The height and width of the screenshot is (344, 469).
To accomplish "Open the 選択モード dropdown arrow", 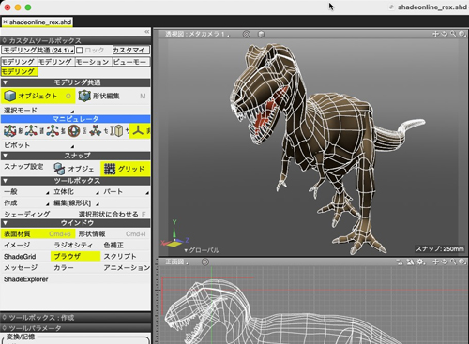I will click(x=72, y=112).
